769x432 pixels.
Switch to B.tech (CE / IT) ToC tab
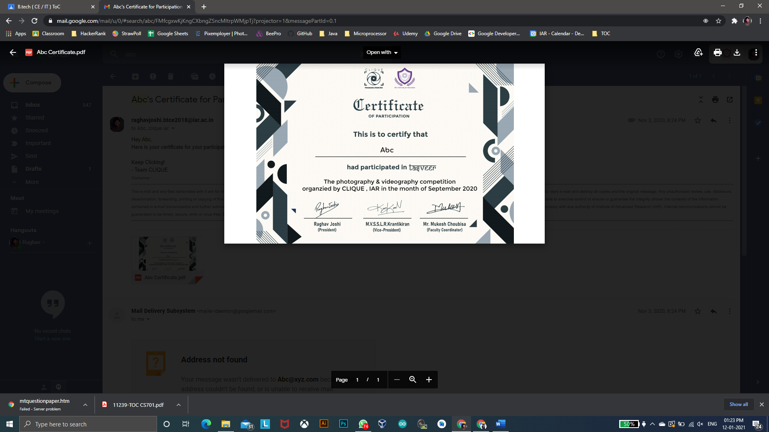(x=48, y=7)
